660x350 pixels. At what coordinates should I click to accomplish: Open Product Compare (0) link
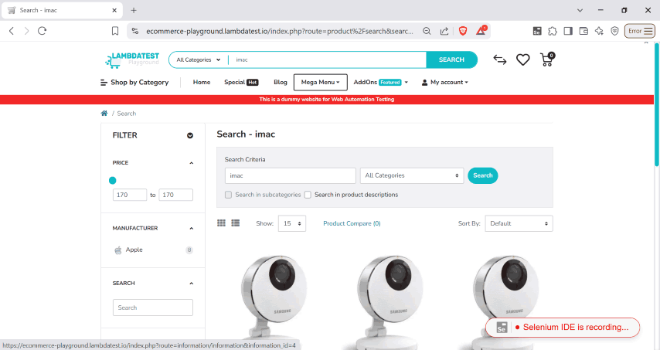[x=352, y=223]
